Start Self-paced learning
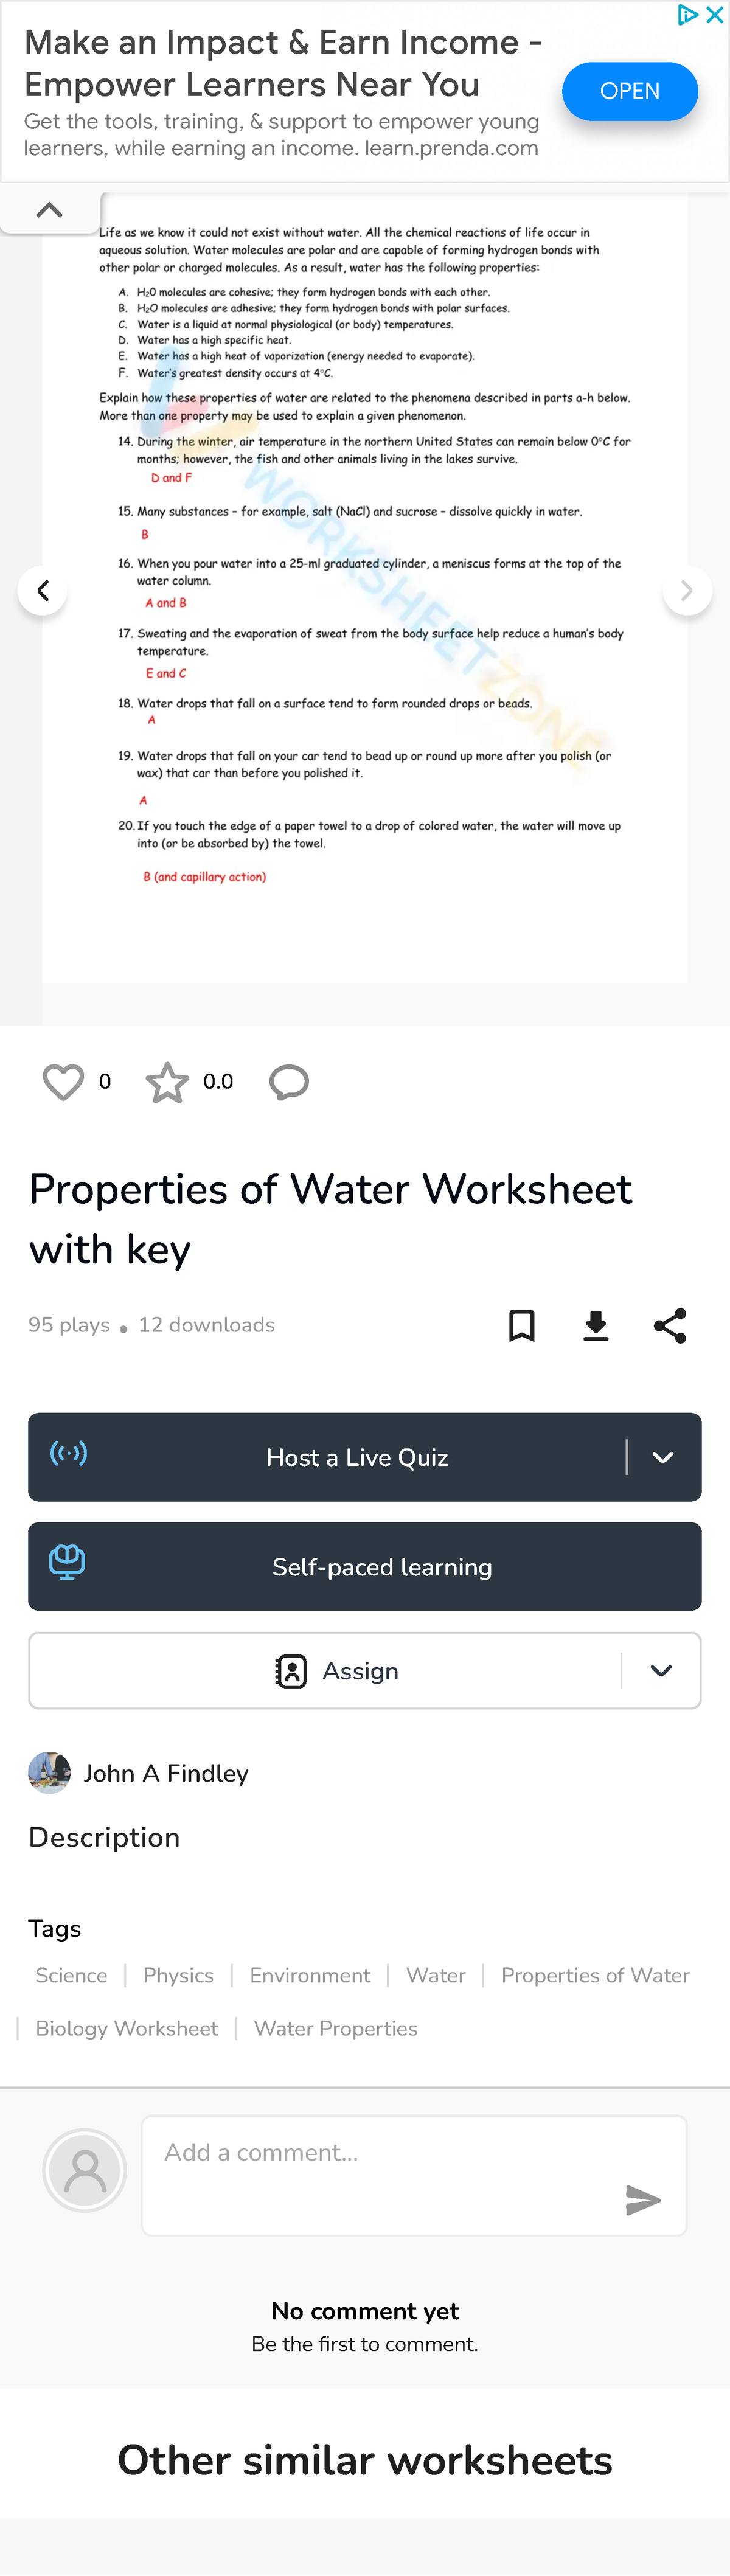Screen dimensions: 730x2576 [365, 1566]
